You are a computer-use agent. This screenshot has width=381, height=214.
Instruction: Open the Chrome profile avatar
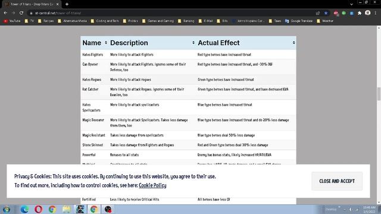click(368, 13)
